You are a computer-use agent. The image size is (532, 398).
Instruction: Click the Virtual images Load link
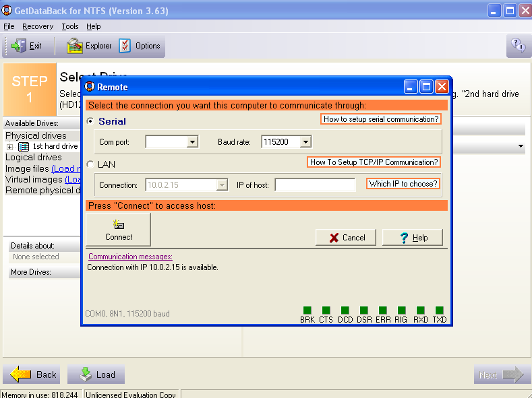[x=73, y=180]
